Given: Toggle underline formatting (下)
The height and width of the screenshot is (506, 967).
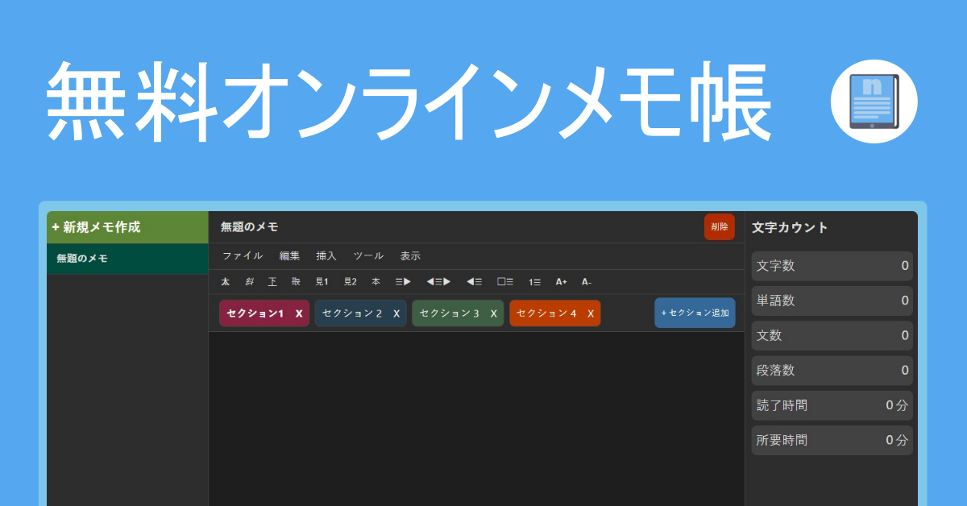Looking at the screenshot, I should (x=272, y=282).
